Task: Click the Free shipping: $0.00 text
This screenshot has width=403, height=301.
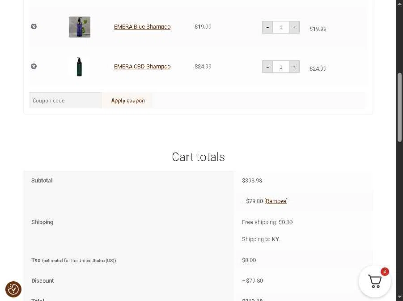Action: (267, 222)
